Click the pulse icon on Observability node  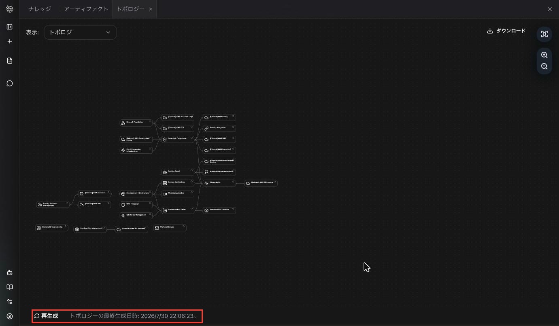(206, 183)
